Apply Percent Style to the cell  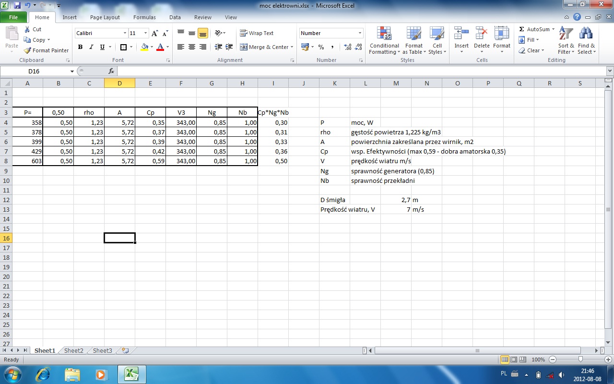click(321, 47)
